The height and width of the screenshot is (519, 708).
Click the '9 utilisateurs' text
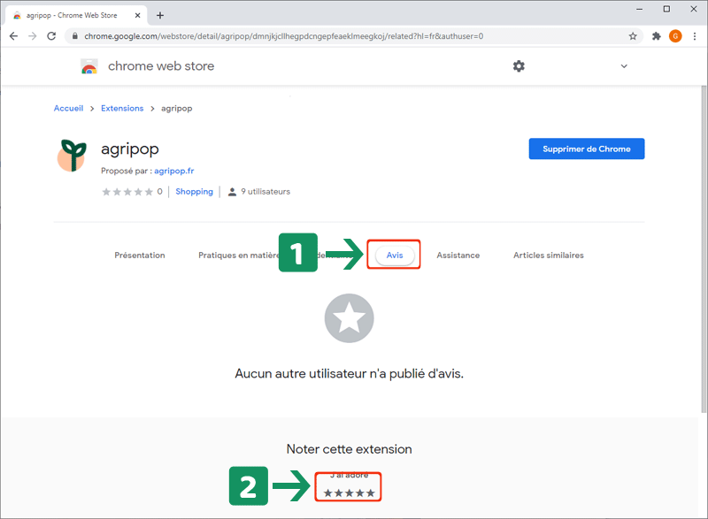[265, 192]
